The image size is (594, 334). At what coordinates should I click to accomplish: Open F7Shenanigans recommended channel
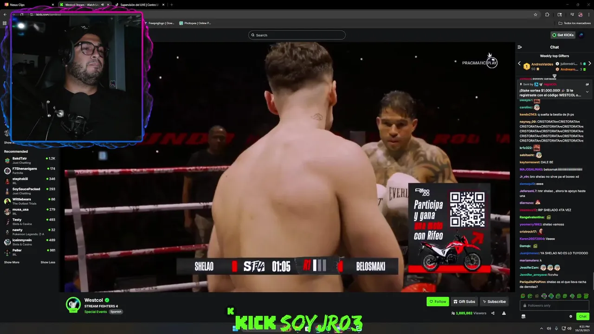point(30,171)
